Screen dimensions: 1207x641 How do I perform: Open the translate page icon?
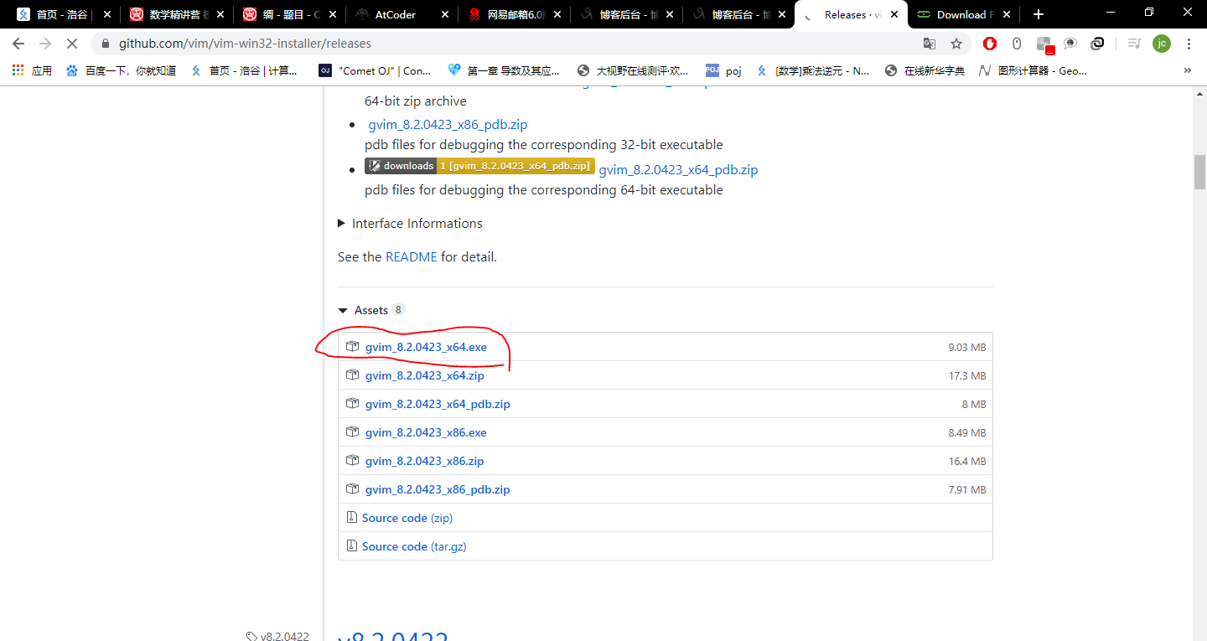click(930, 44)
